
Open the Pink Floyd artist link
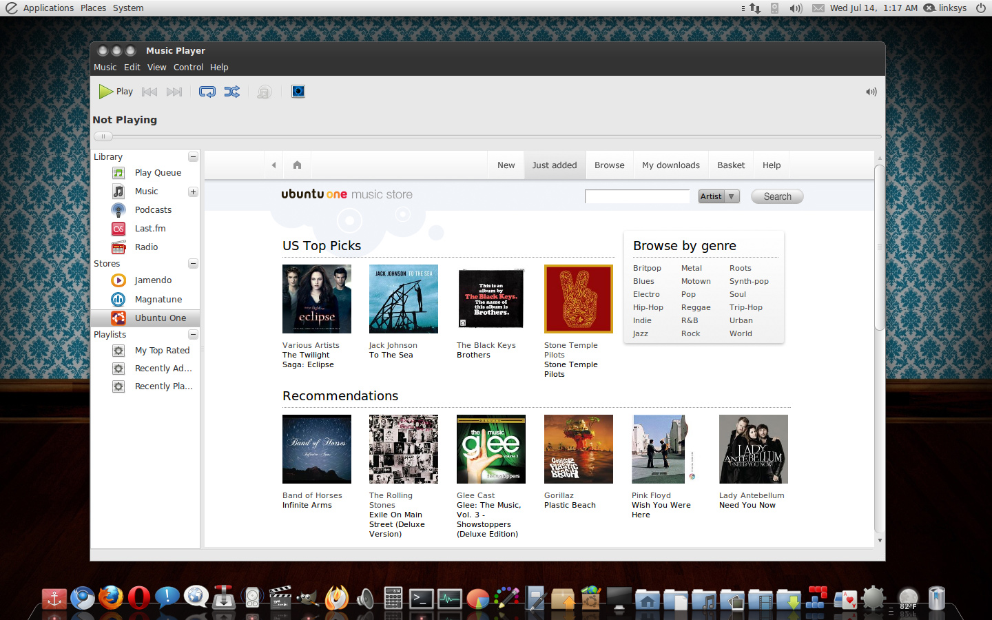tap(651, 496)
